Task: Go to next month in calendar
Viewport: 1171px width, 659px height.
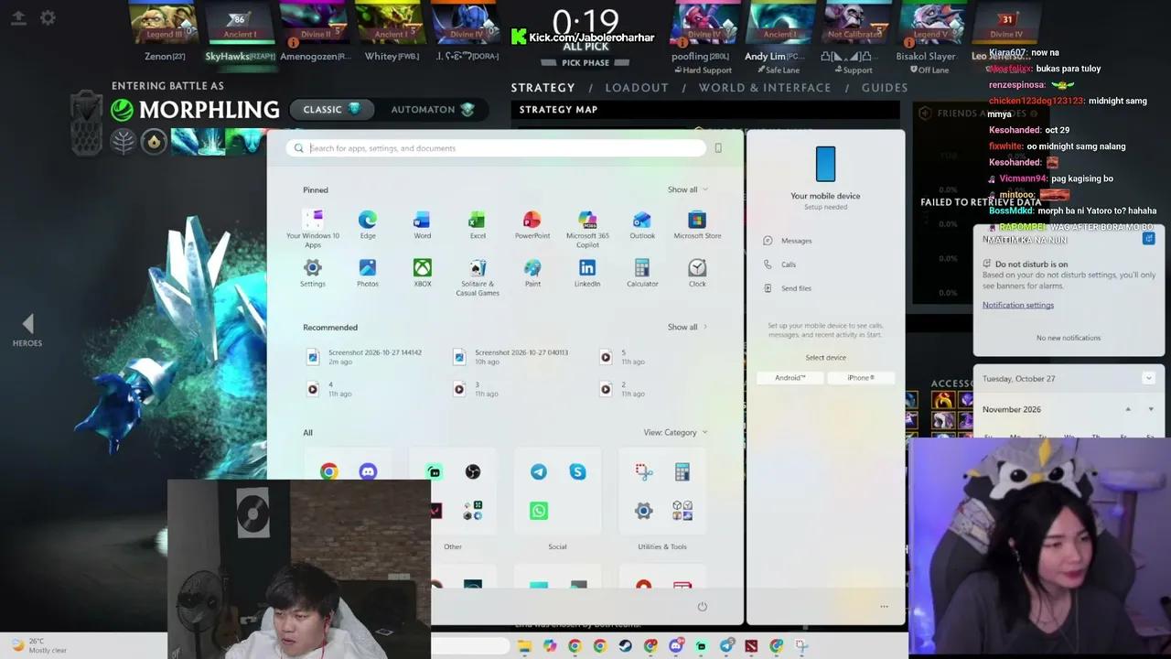Action: (1151, 409)
